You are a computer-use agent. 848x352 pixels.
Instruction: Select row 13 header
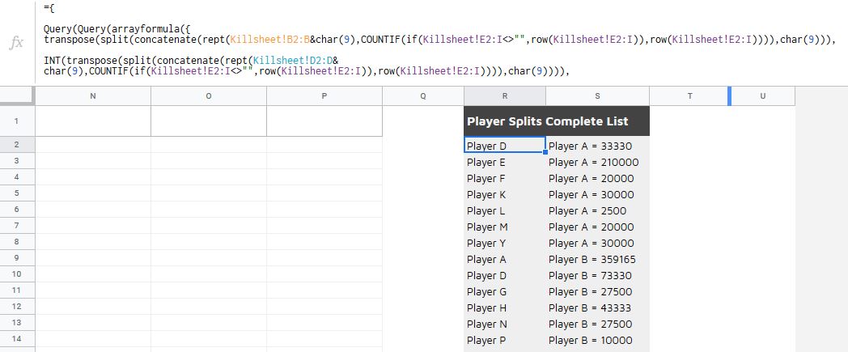17,324
